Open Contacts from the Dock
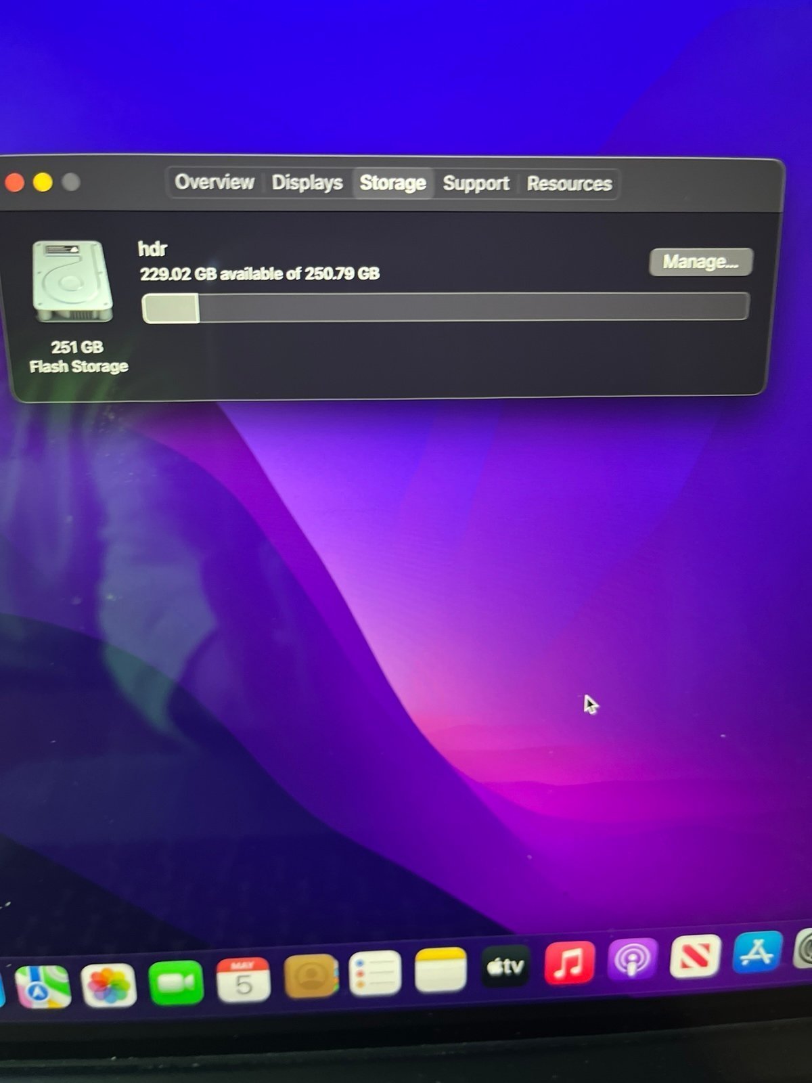The height and width of the screenshot is (1083, 812). [x=311, y=976]
